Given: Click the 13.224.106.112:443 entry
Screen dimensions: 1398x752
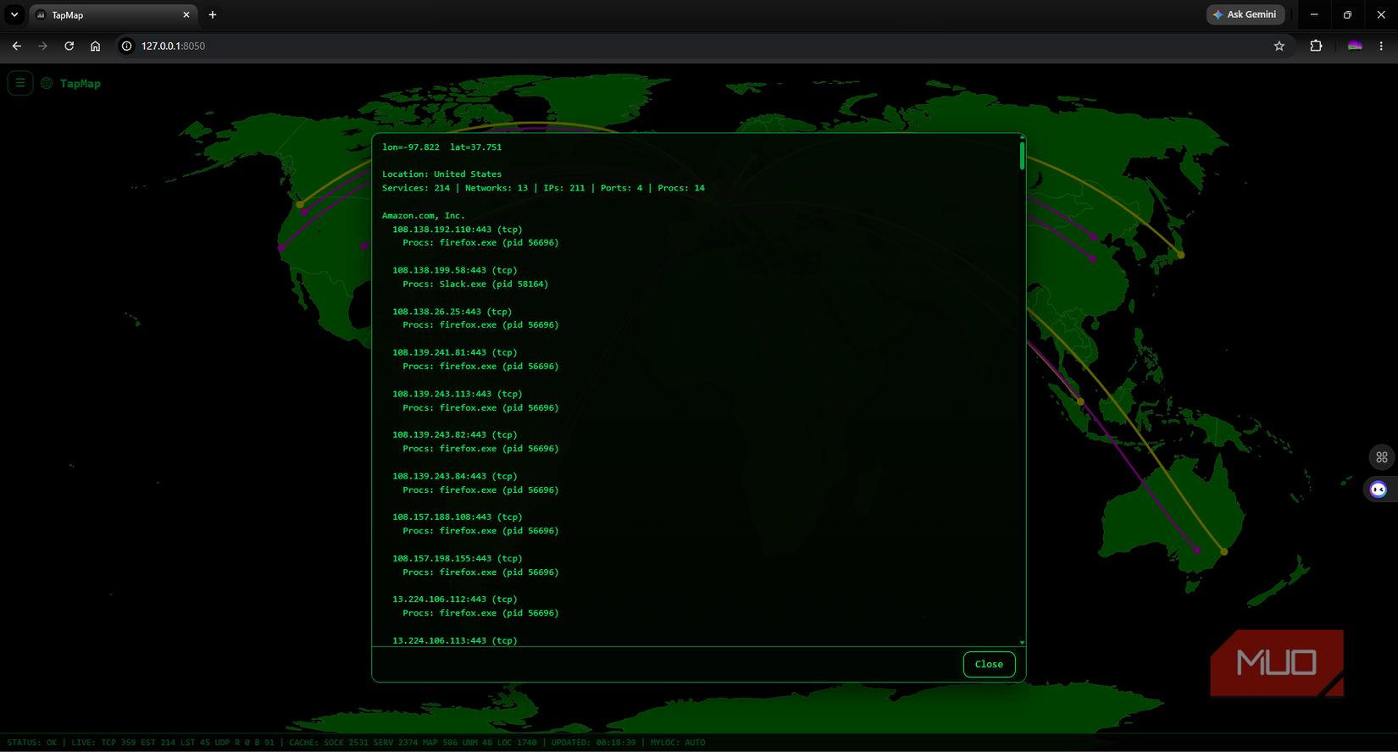Looking at the screenshot, I should [x=454, y=599].
